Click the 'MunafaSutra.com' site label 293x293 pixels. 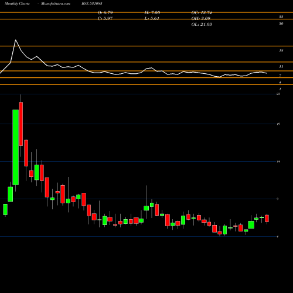point(56,4)
